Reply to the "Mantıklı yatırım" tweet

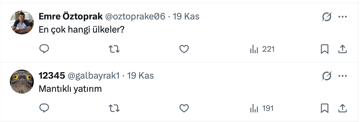point(44,108)
